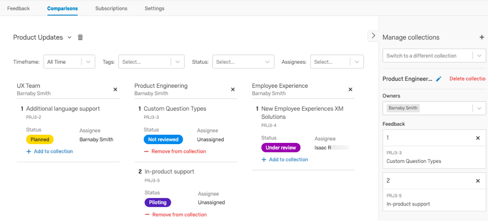Open New Employee Experiences XM Solutions title
Screen dimensions: 488x221
(302, 113)
